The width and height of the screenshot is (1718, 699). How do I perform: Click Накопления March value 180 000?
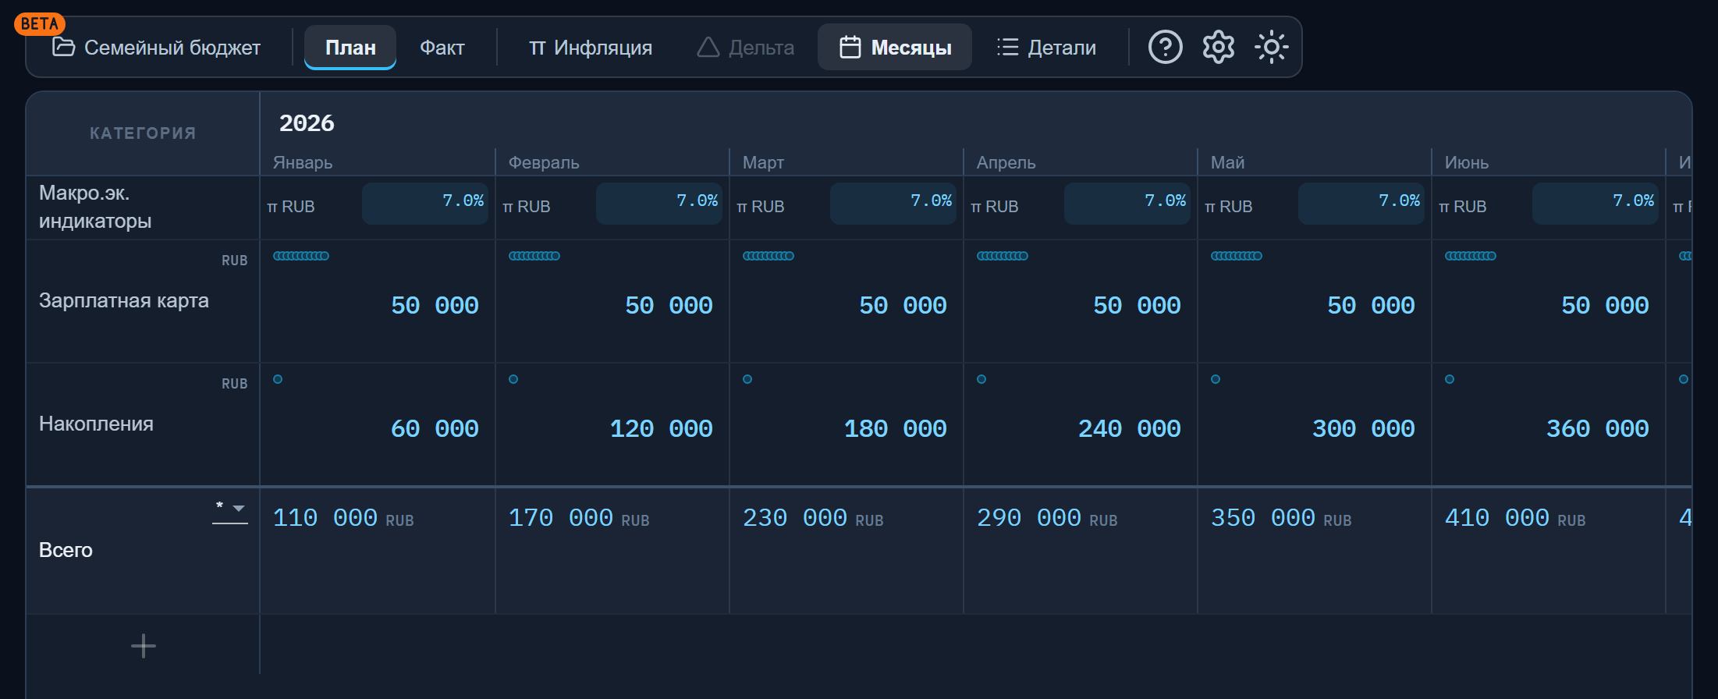[x=895, y=428]
